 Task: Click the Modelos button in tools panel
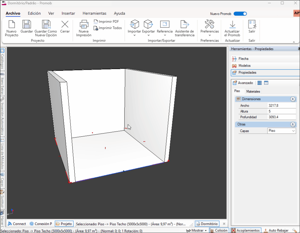click(244, 66)
